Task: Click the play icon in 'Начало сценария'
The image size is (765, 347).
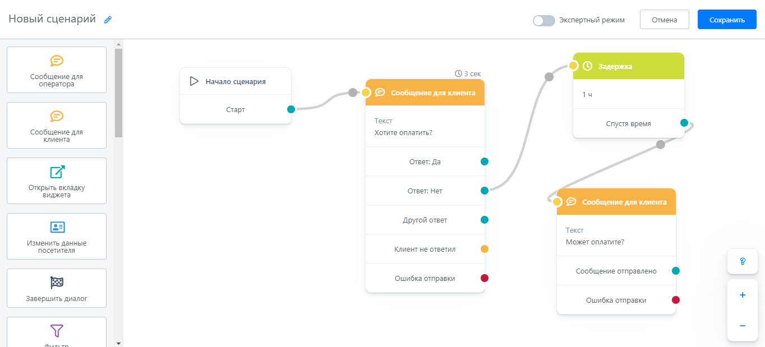Action: 194,81
